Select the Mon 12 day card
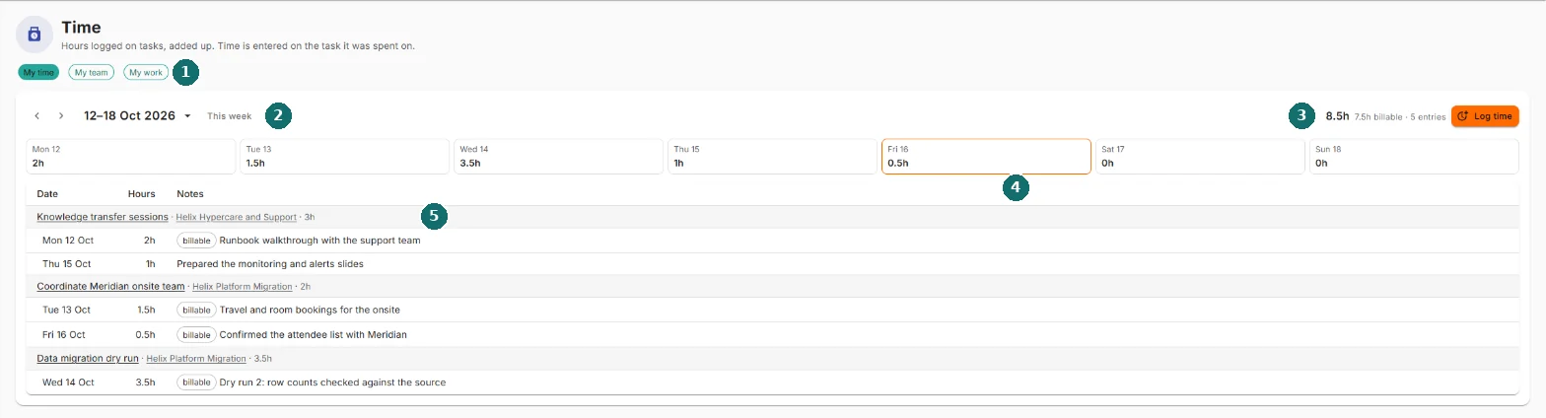 [131, 157]
